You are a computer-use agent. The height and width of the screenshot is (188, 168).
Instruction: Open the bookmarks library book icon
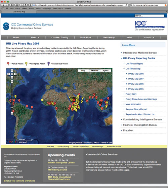click(3, 8)
